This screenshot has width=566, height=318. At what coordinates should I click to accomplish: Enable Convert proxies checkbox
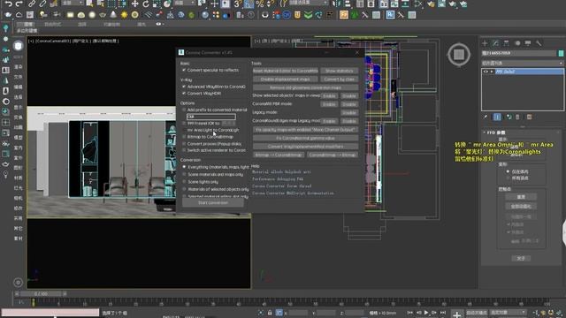184,143
